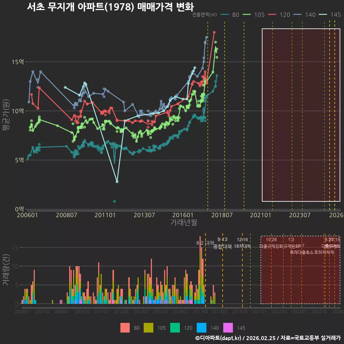This screenshot has width=344, height=344.
Task: Click the 거래년월 axis title
Action: click(183, 222)
